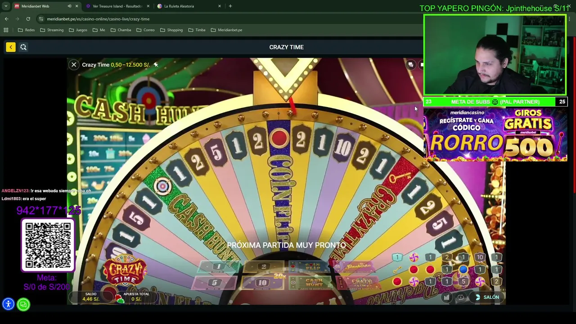Open the Me bookmarks folder

point(99,30)
